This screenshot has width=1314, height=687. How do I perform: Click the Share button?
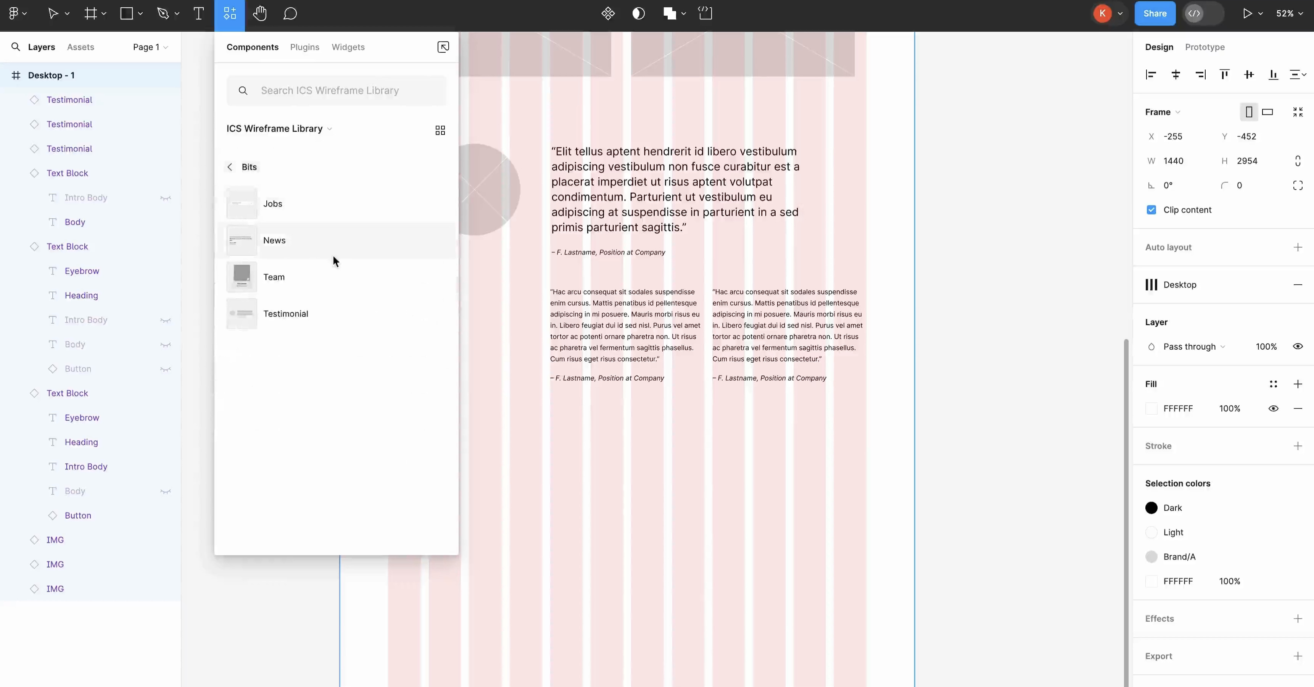[1155, 14]
